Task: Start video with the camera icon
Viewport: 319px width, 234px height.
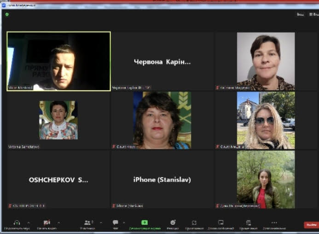Action: (46, 222)
